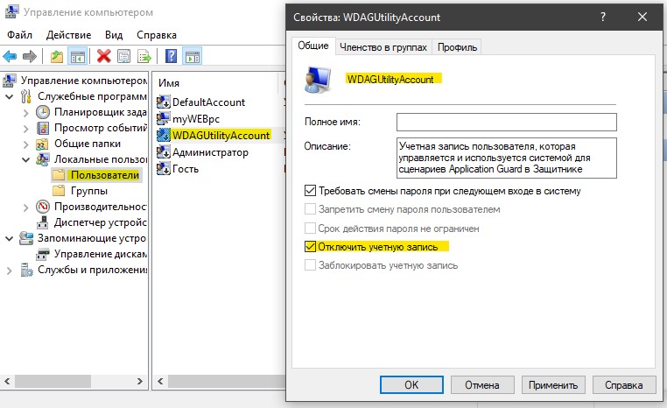Click the Гость user icon in list
Viewport: 667px width, 408px height.
(x=164, y=168)
